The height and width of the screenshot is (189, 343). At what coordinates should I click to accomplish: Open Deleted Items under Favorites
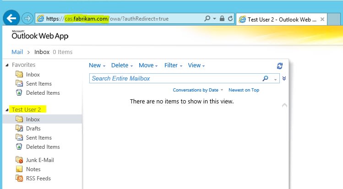coord(43,93)
